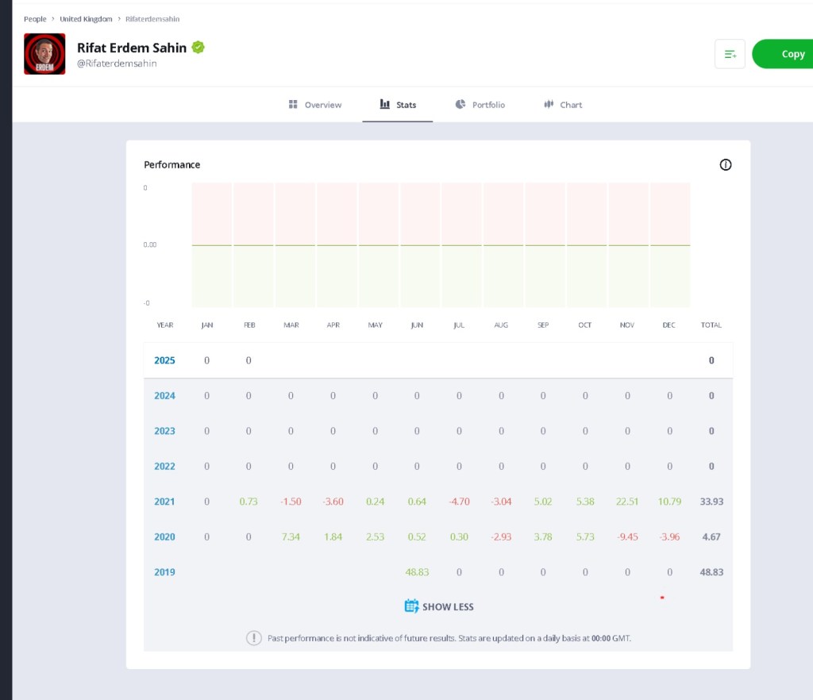This screenshot has width=813, height=700.
Task: Click the June column in the performance chart
Action: pos(420,245)
